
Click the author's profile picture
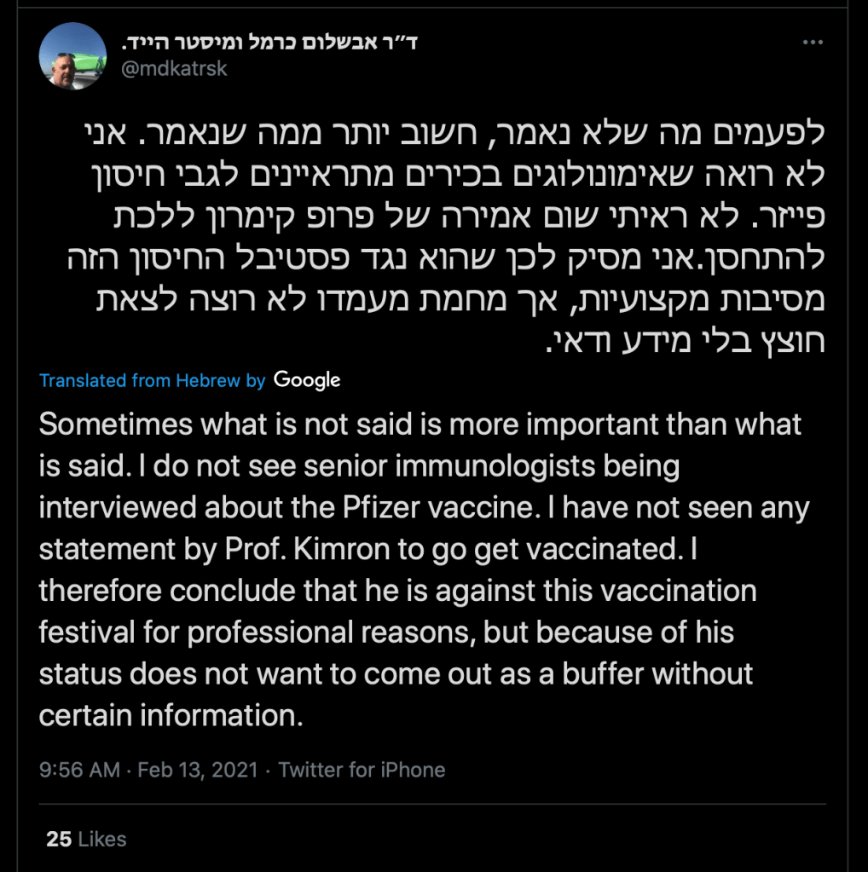coord(71,55)
